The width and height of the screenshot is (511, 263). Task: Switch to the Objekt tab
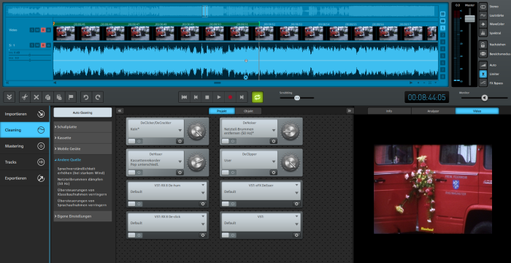[248, 111]
